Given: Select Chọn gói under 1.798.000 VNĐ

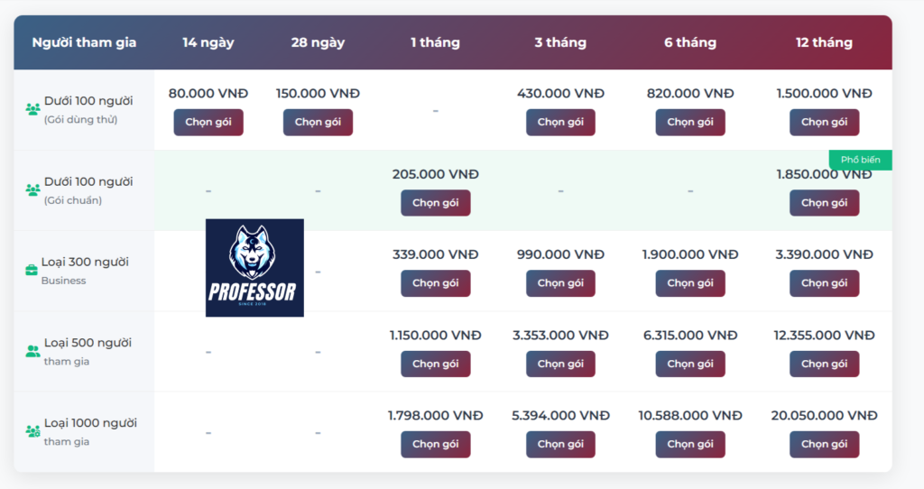Looking at the screenshot, I should tap(436, 444).
